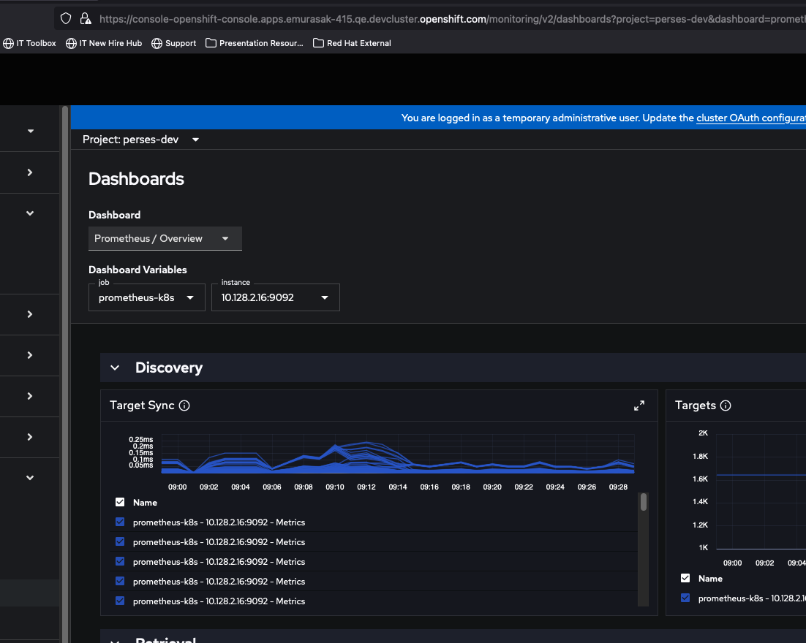Click the info icon next to Target Sync
This screenshot has height=643, width=806.
coord(184,406)
